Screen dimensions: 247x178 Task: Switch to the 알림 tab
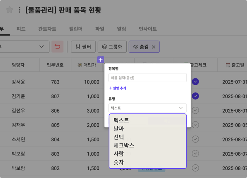click(121, 29)
